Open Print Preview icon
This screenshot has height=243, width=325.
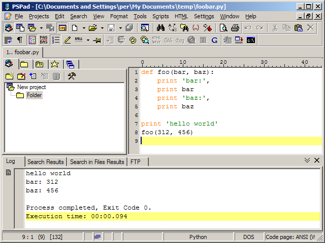pos(223,28)
